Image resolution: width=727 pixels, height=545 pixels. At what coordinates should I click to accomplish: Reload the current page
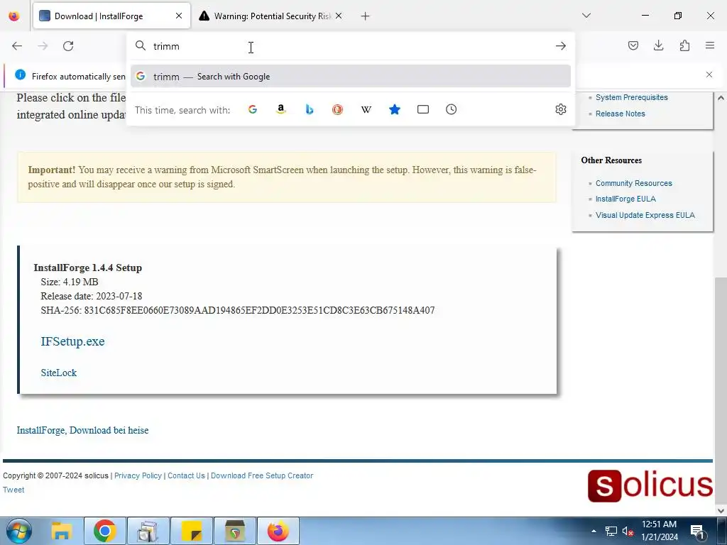(68, 46)
